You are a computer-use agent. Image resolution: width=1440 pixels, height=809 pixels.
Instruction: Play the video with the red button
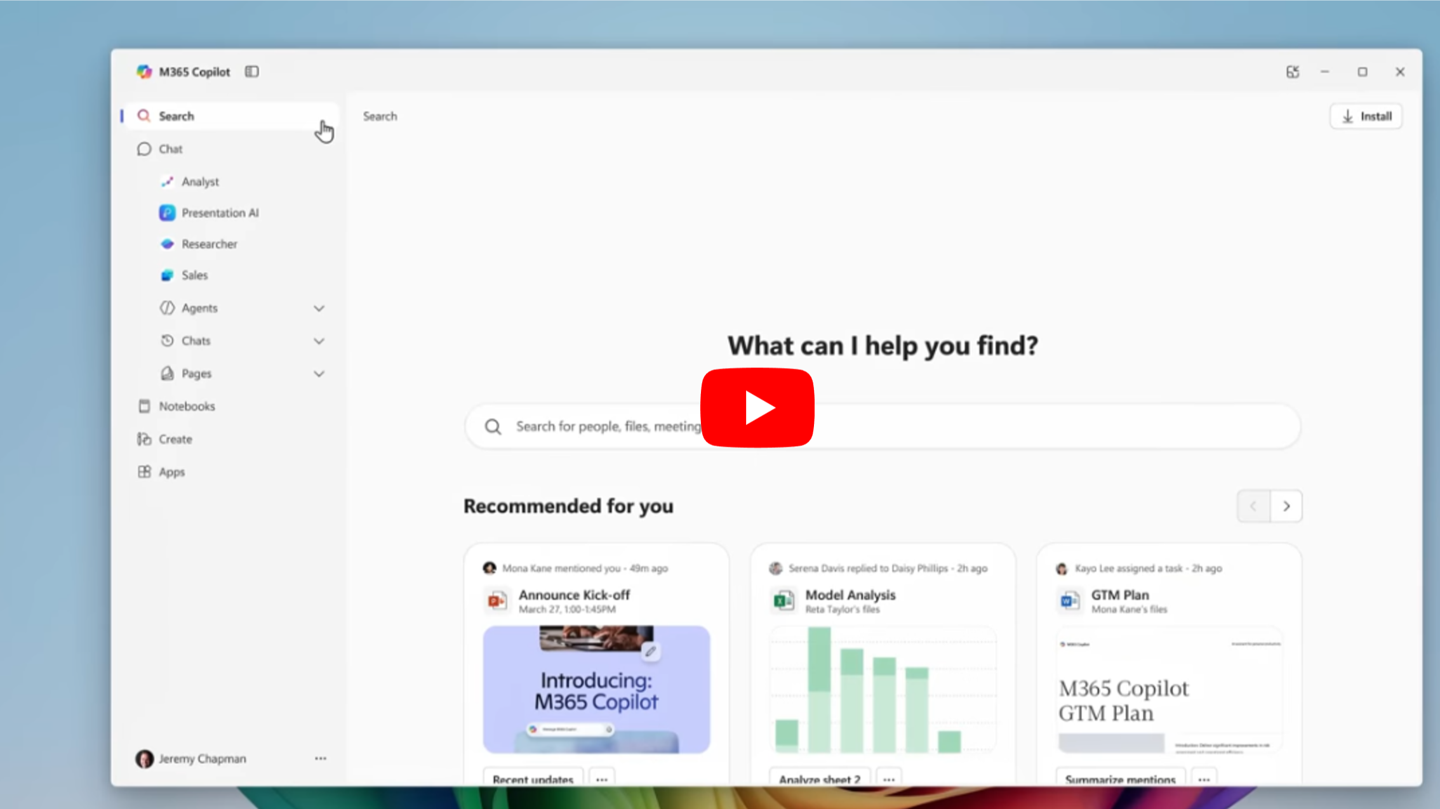757,408
